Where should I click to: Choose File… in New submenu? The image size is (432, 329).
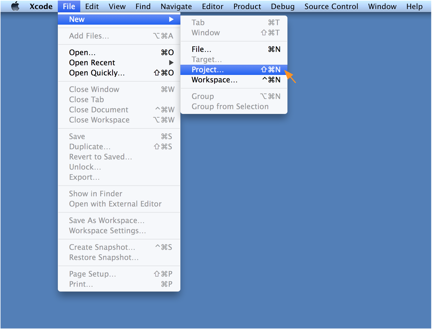pos(234,49)
